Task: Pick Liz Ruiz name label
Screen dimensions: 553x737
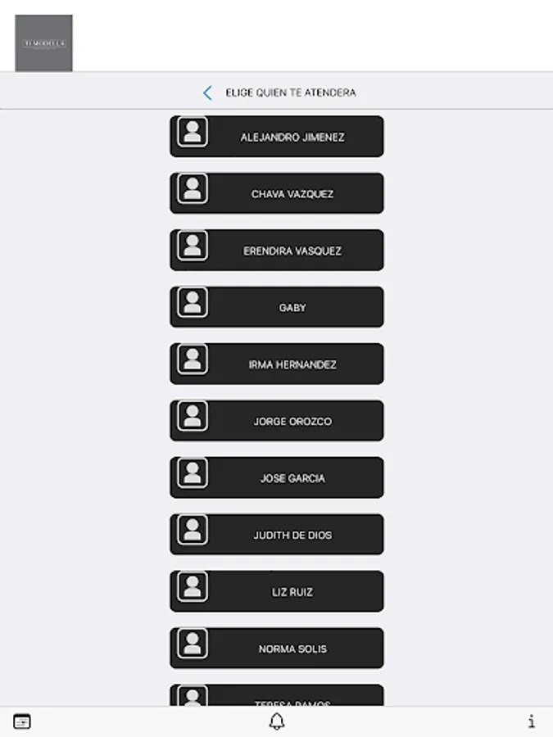Action: pyautogui.click(x=292, y=592)
